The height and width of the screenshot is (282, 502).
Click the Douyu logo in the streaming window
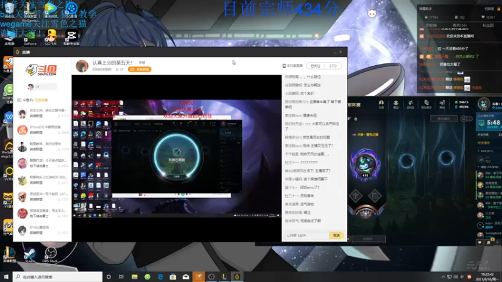pos(41,70)
